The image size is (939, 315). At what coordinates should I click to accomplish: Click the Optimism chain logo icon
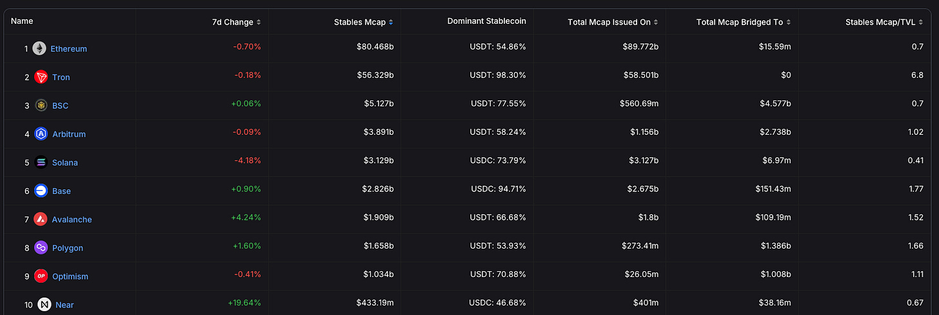(41, 276)
